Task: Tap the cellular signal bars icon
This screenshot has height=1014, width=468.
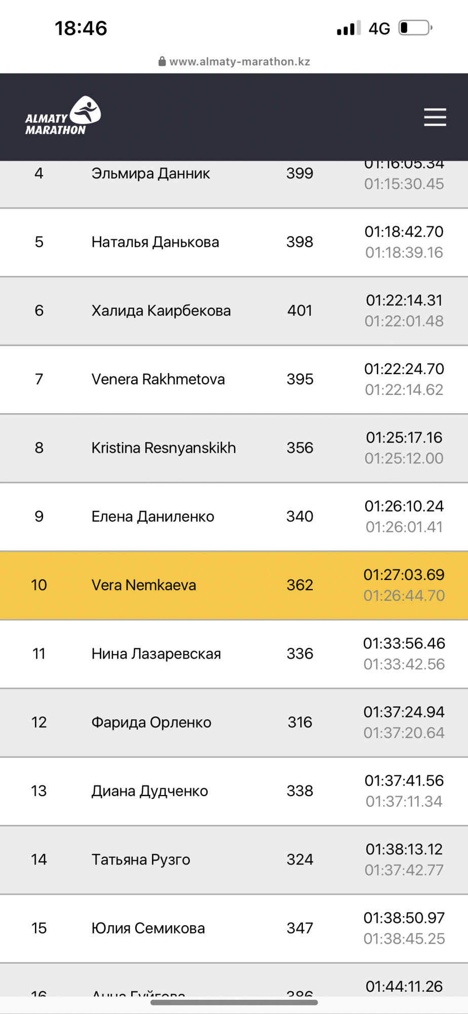Action: point(349,28)
